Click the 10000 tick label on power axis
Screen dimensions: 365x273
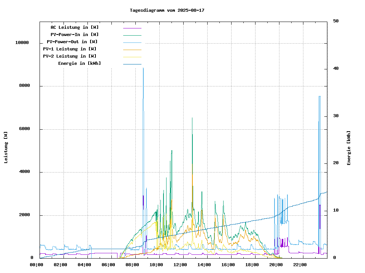(x=22, y=43)
